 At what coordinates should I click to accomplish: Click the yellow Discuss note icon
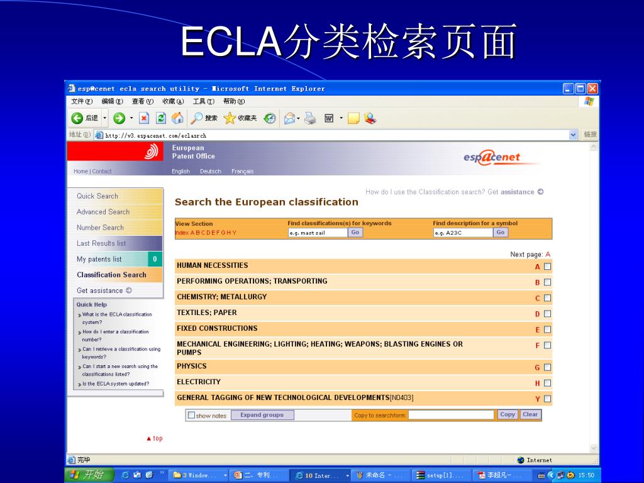(353, 118)
